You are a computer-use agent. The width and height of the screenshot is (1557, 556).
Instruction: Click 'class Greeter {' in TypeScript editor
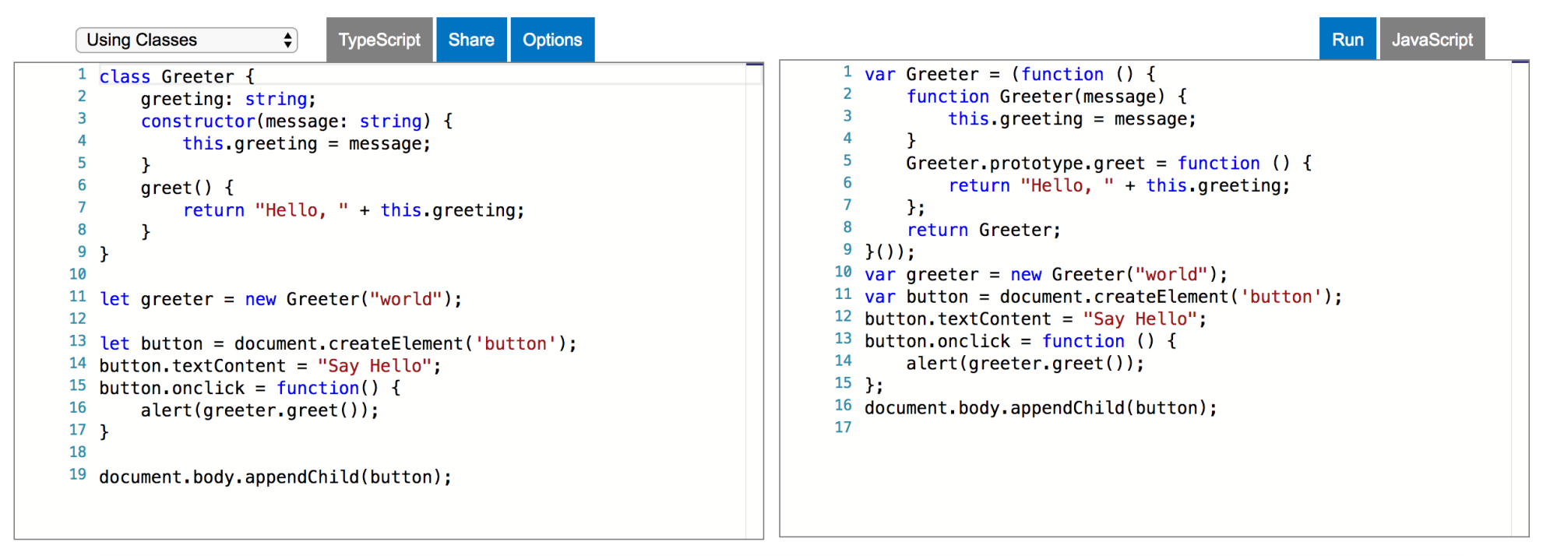[177, 76]
